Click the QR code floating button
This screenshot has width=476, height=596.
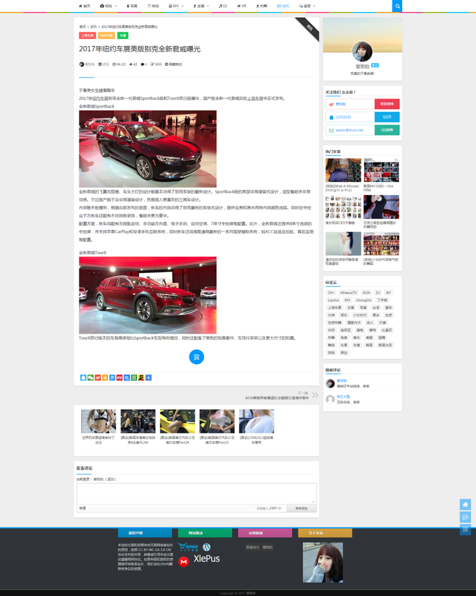click(x=465, y=529)
